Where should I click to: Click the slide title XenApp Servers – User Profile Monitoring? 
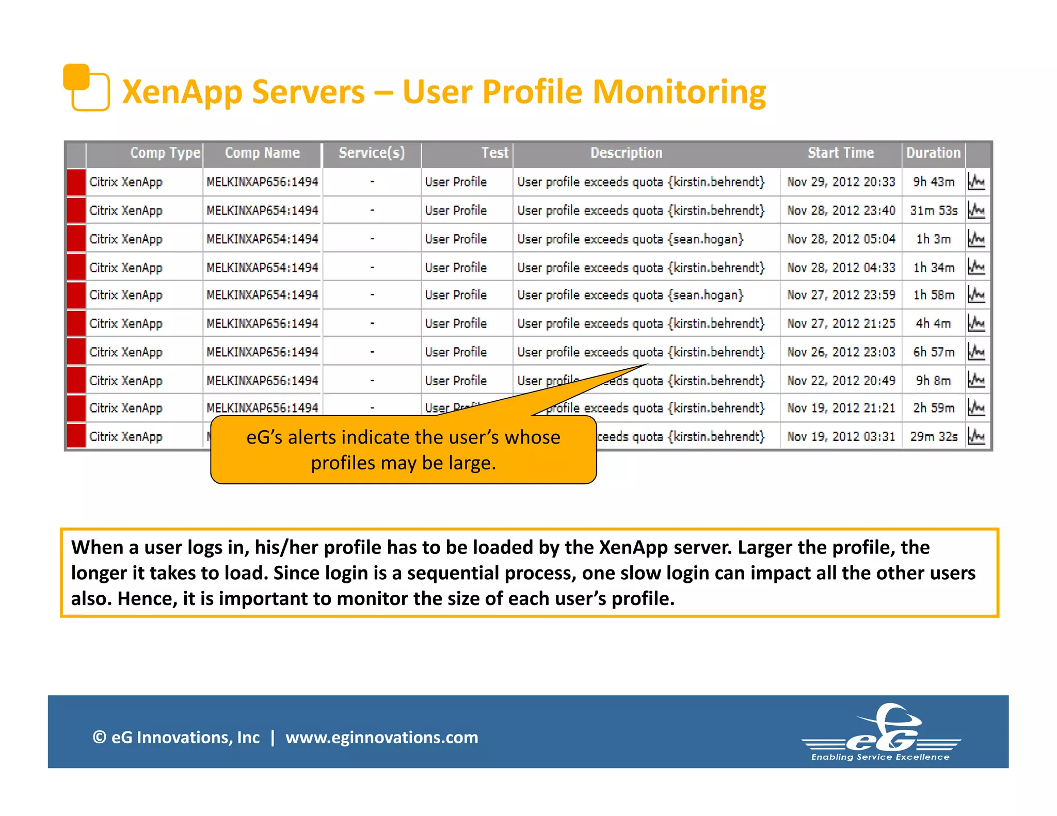(x=444, y=92)
